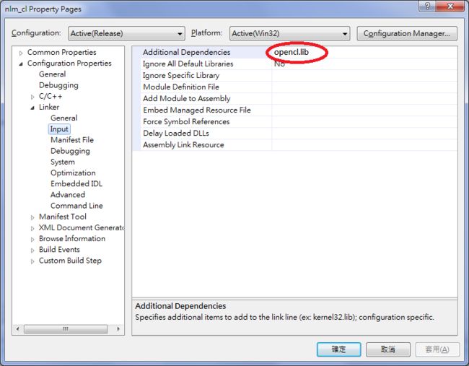Click the Delay Loaded DLLs property
Image resolution: width=469 pixels, height=366 pixels.
click(x=176, y=133)
